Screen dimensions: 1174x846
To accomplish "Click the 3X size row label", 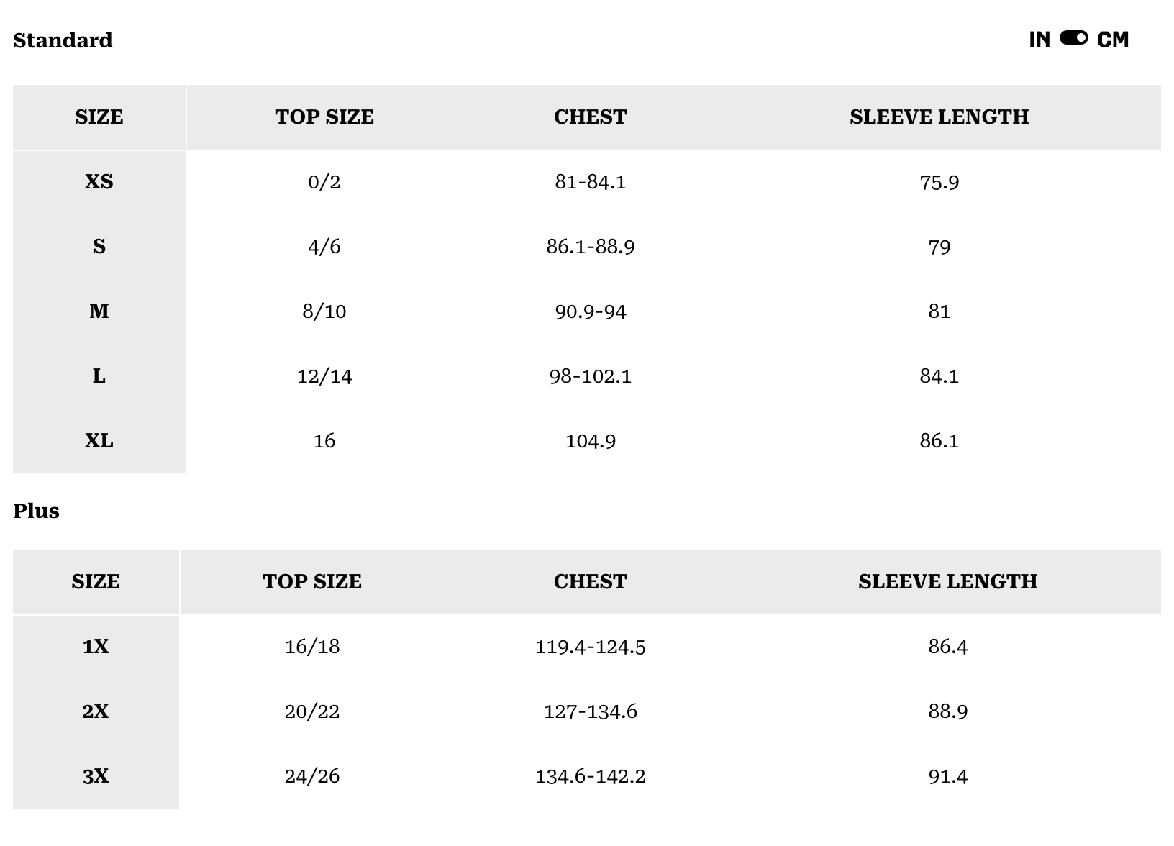I will pos(96,776).
